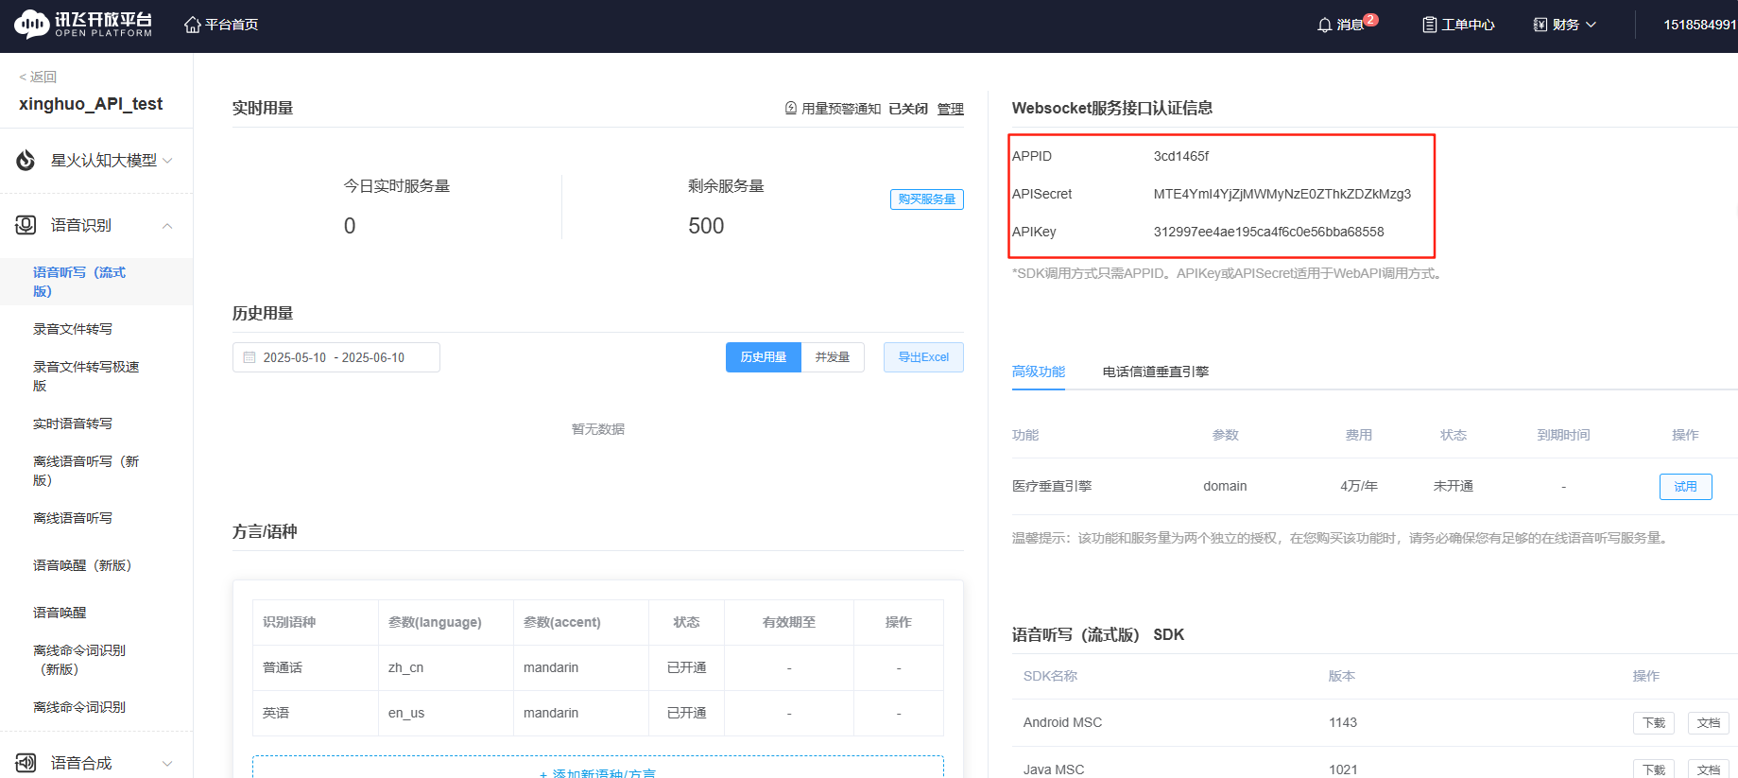Click the 试用 button for 医疗垂直引擎
The height and width of the screenshot is (778, 1738).
[x=1686, y=486]
